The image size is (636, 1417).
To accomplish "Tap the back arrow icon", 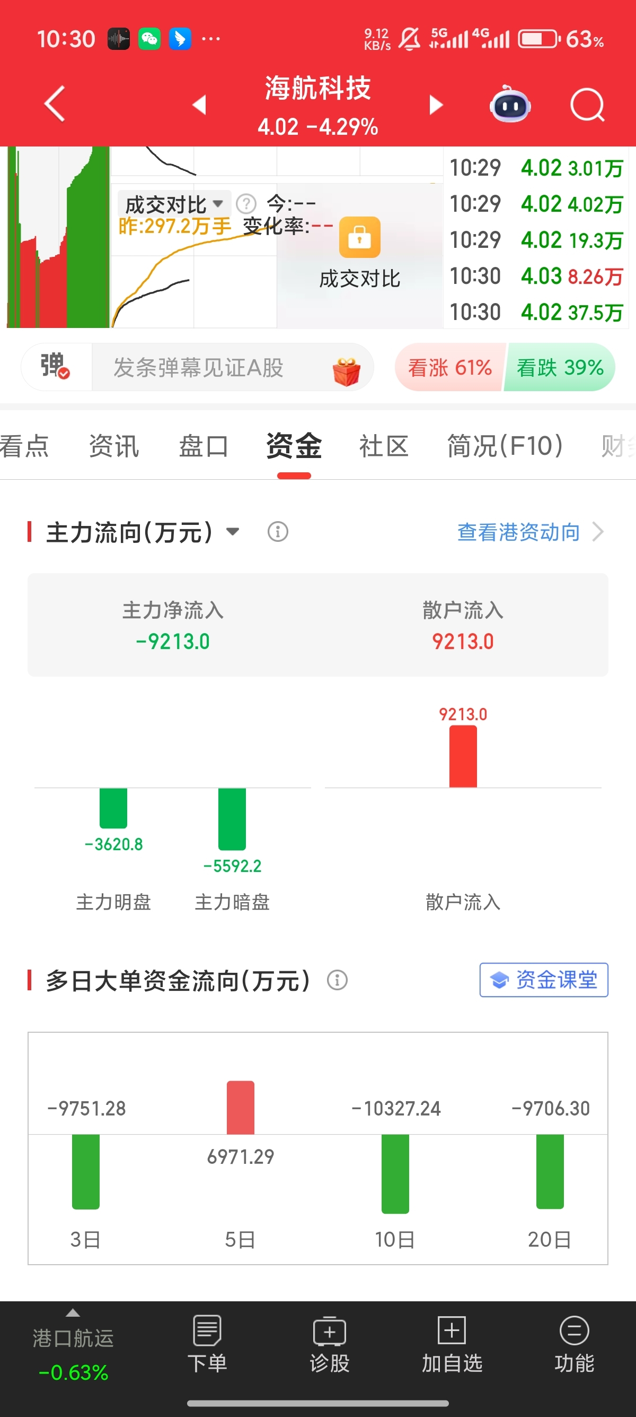I will (55, 103).
